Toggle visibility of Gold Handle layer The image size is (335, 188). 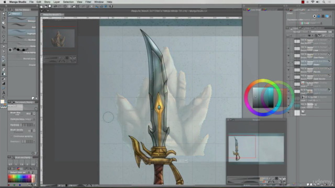pyautogui.click(x=288, y=77)
